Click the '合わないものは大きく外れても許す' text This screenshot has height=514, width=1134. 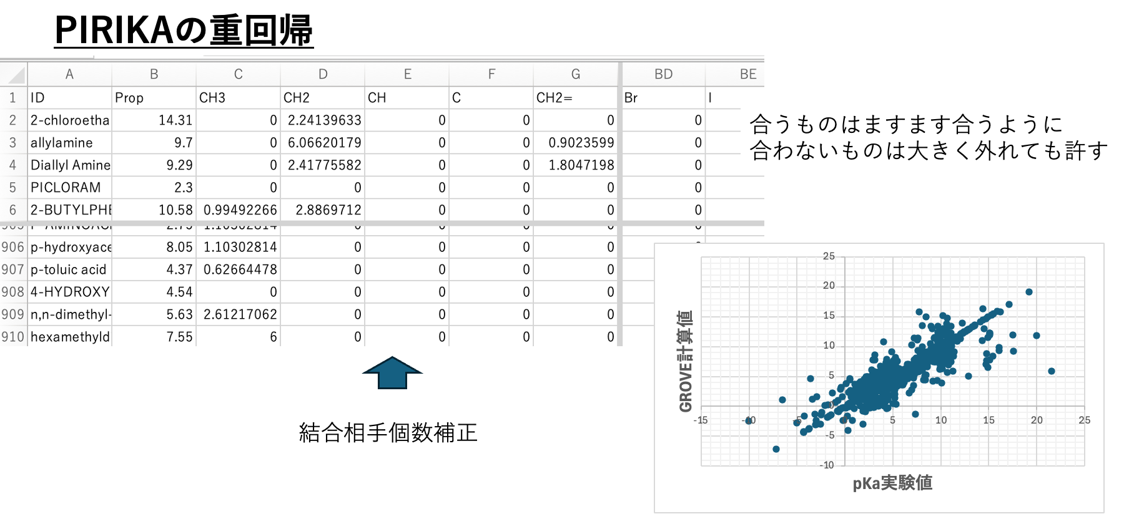coord(929,150)
